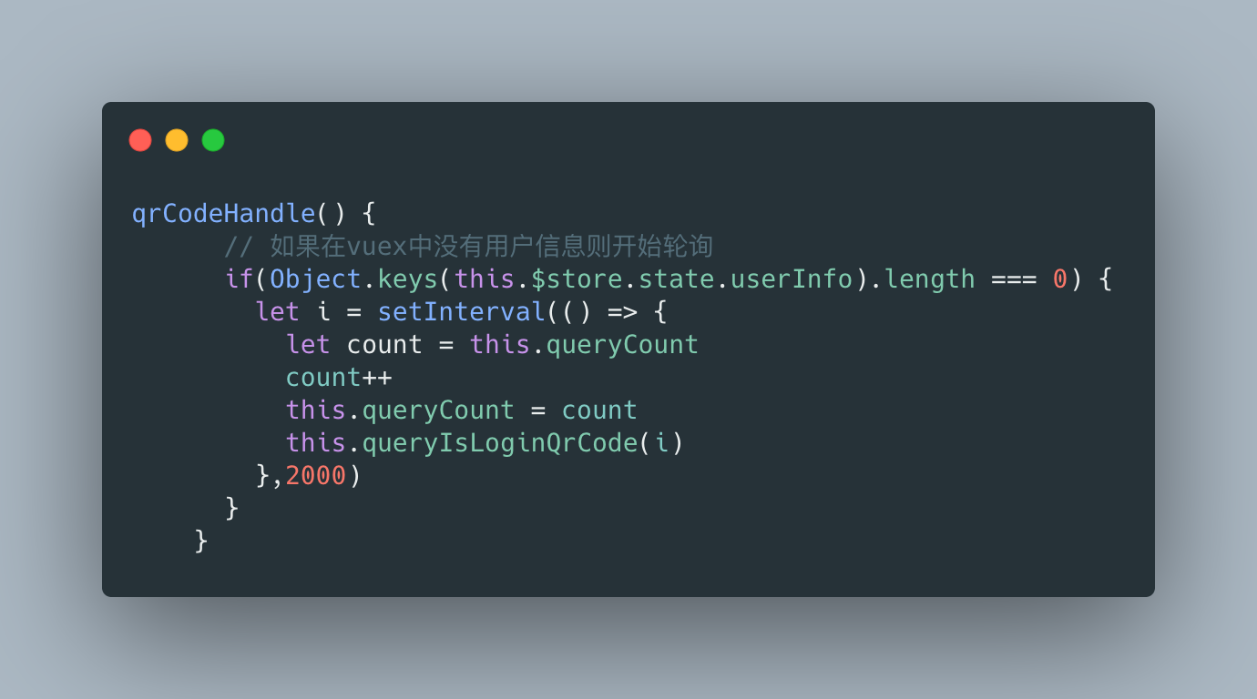Image resolution: width=1257 pixels, height=699 pixels.
Task: Click the 2000 interval value
Action: pos(316,475)
